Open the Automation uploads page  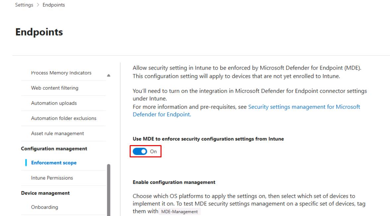point(54,103)
